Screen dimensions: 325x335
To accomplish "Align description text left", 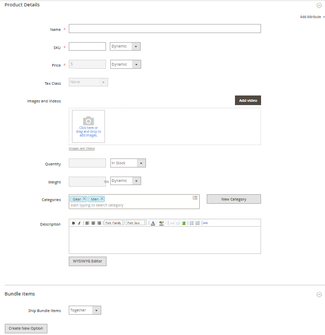I will point(87,223).
